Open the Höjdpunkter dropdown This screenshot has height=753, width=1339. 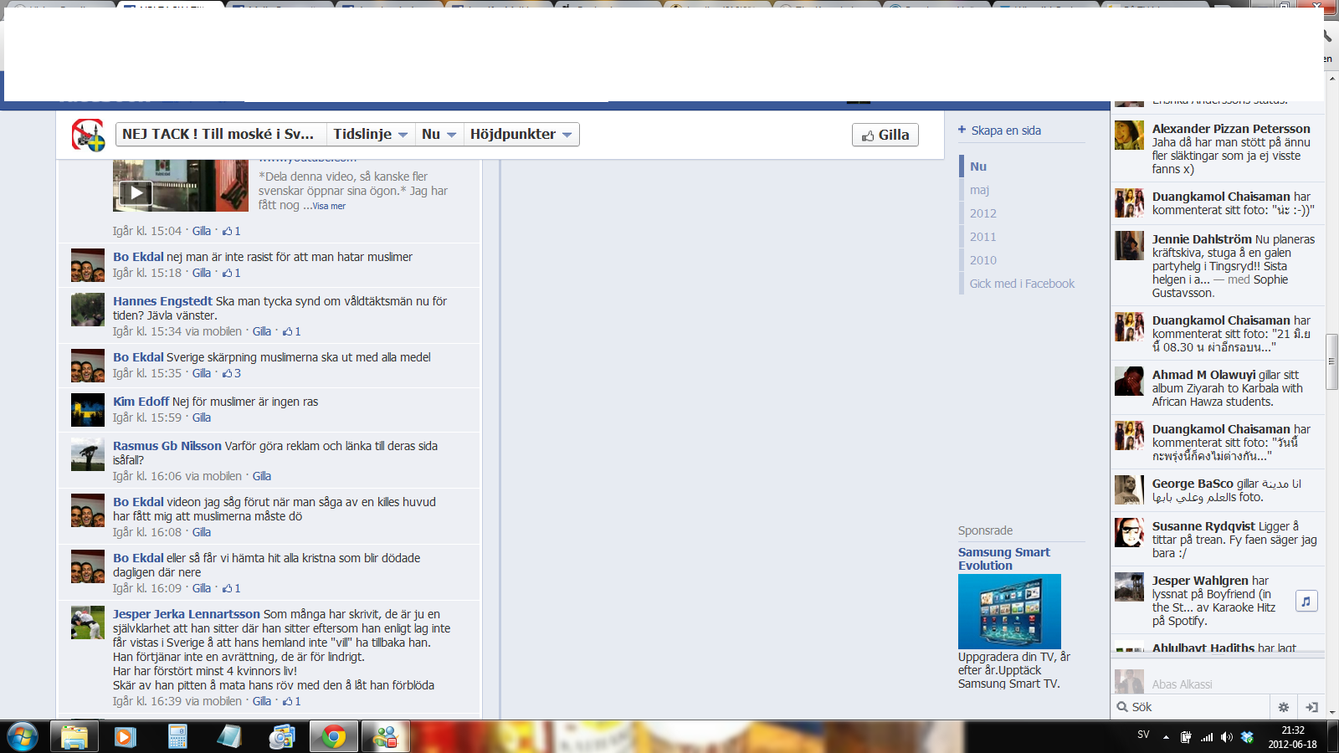(x=521, y=134)
